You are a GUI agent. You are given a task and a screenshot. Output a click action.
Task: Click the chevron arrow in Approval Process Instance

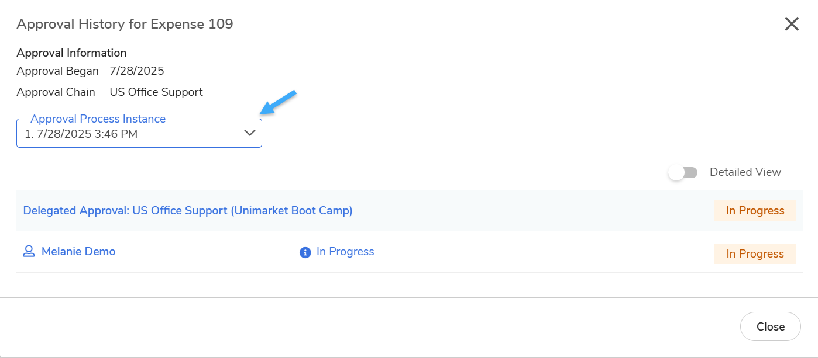[x=250, y=133]
